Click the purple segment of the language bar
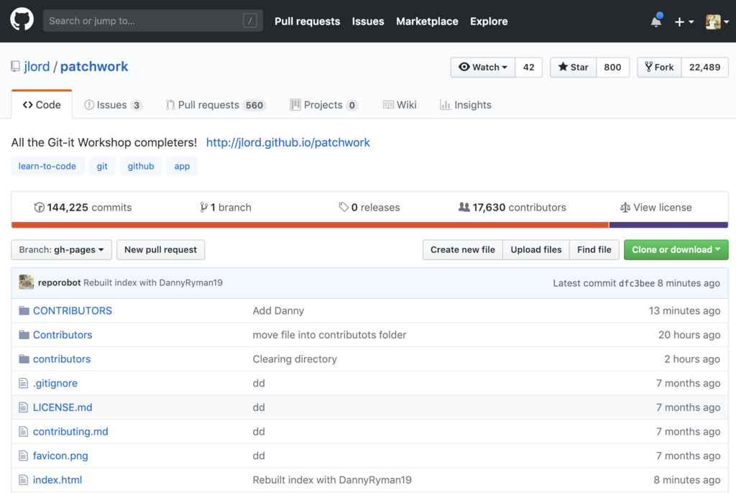 point(668,225)
